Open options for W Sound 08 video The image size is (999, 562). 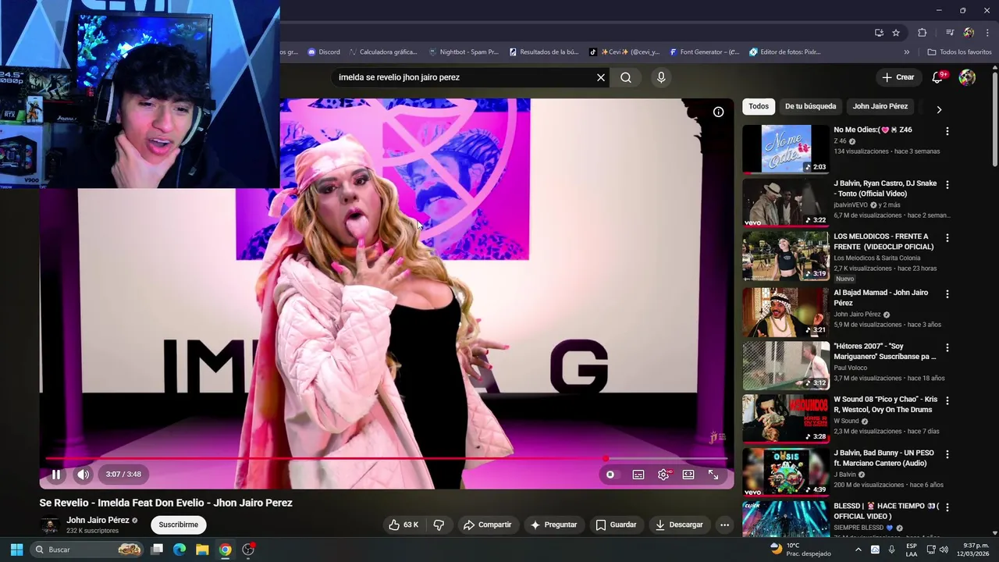947,400
